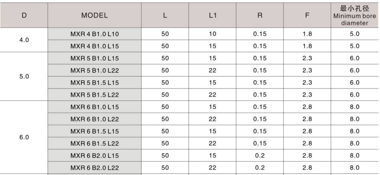Click the MXR 4 B1.0 L15 model cell
The width and height of the screenshot is (380, 175).
pos(95,46)
